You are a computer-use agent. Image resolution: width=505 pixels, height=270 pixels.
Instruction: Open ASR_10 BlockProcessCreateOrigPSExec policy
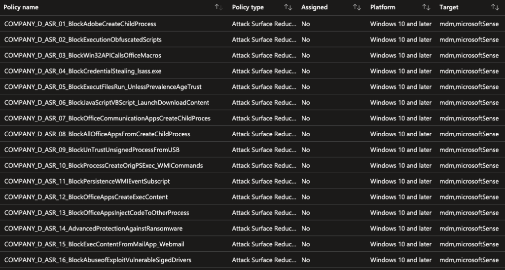[104, 165]
